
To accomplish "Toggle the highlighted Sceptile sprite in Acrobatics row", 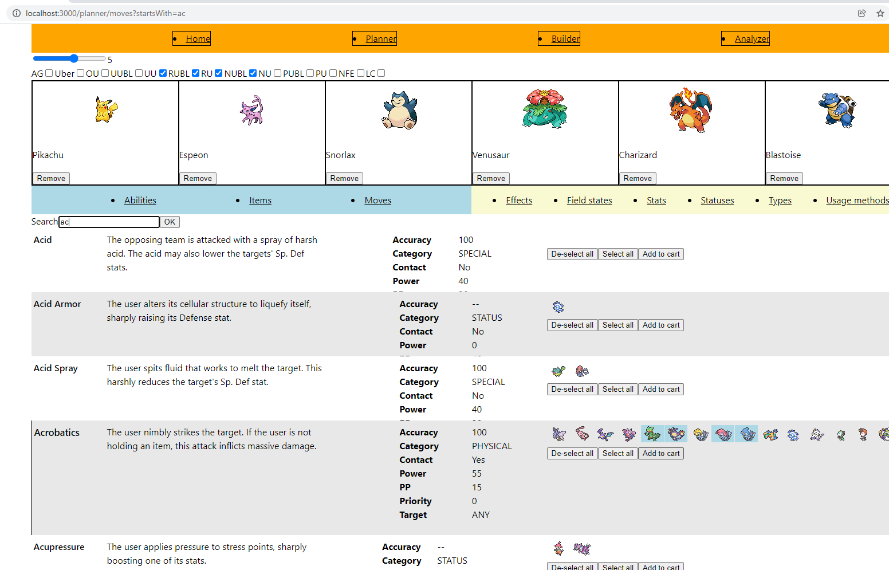I will [x=652, y=434].
